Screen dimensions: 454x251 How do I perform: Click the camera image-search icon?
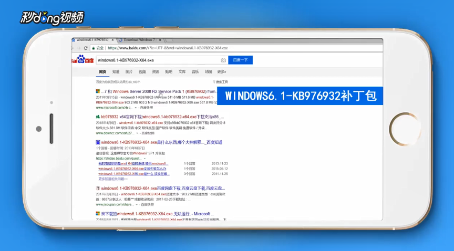(223, 60)
